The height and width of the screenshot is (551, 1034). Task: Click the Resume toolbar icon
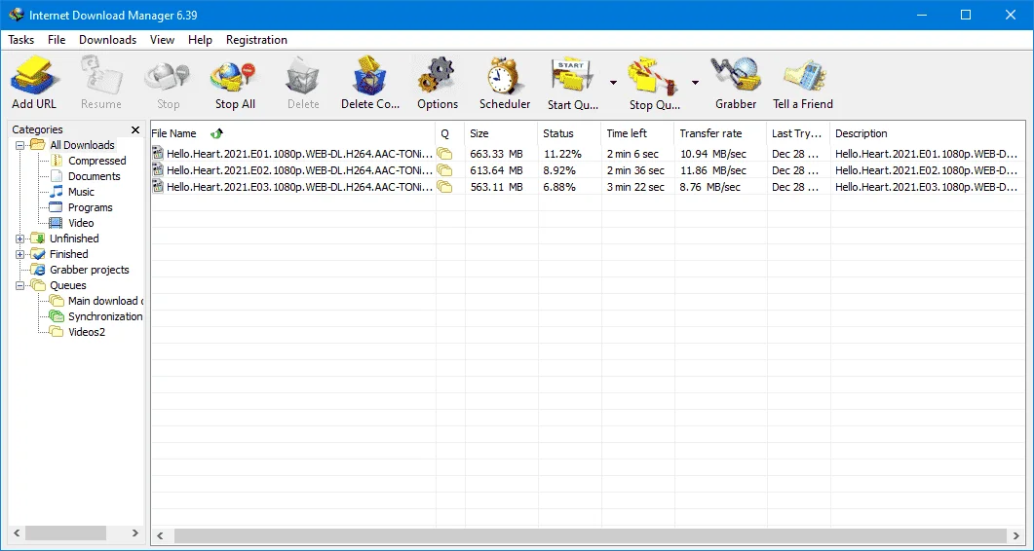[101, 75]
